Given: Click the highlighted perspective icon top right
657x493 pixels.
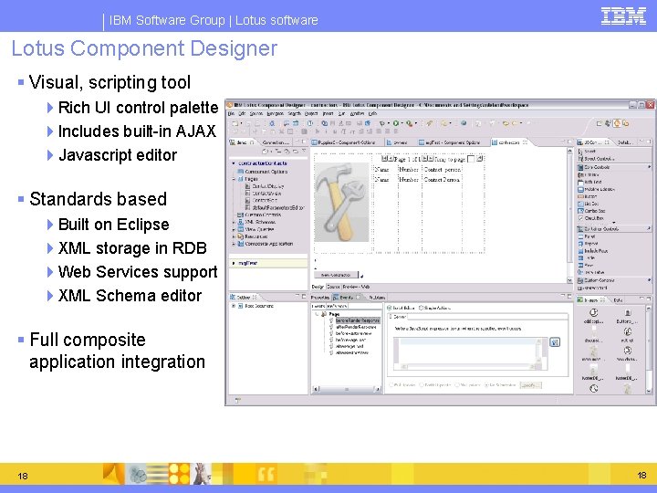Looking at the screenshot, I should point(617,123).
